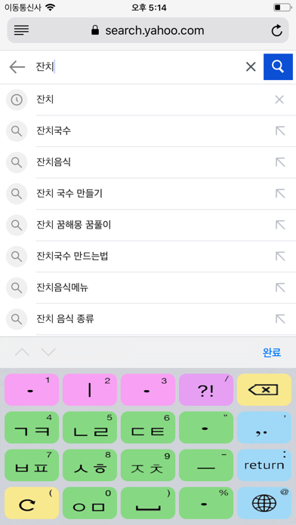Fill the search box with 잔치국수 using its arrow icon
Viewport: 296px width, 525px height.
tap(280, 131)
